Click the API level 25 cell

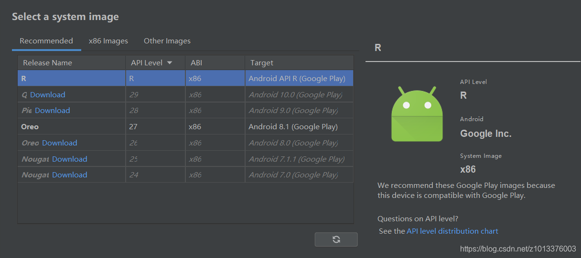point(155,159)
